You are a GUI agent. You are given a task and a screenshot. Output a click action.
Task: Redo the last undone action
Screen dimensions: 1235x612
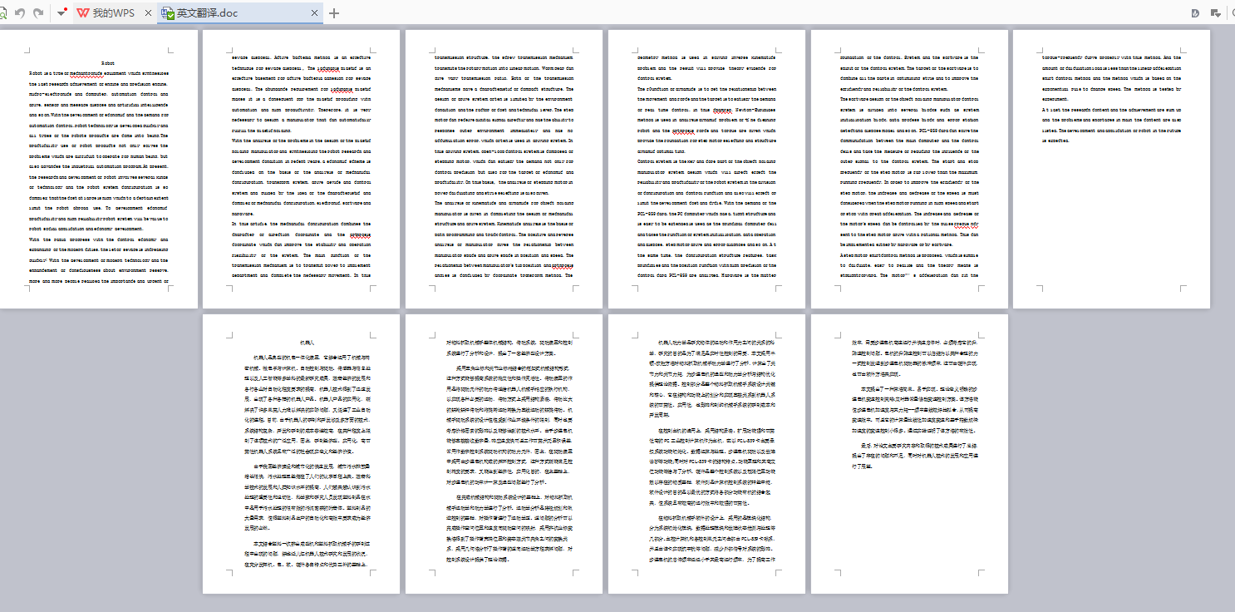pos(38,13)
